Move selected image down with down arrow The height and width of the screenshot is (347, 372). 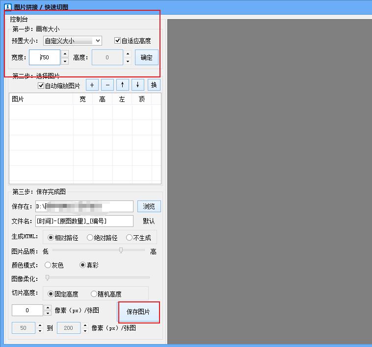click(137, 85)
